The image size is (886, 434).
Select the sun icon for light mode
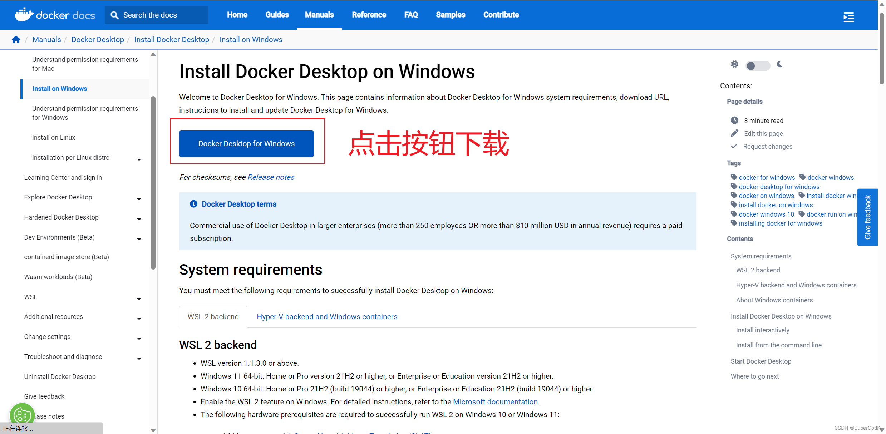click(x=734, y=65)
